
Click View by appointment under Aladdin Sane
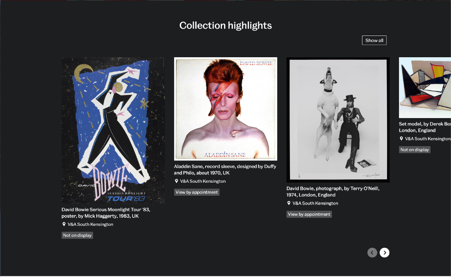tap(197, 192)
